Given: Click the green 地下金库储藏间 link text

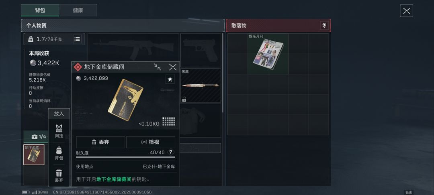Looking at the screenshot, I should (x=114, y=179).
